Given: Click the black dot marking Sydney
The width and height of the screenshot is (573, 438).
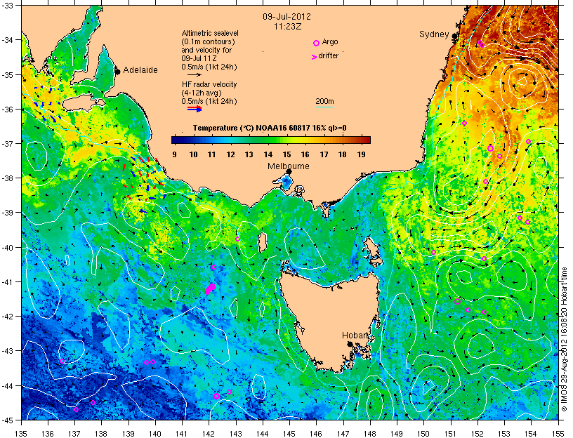Looking at the screenshot, I should point(454,36).
